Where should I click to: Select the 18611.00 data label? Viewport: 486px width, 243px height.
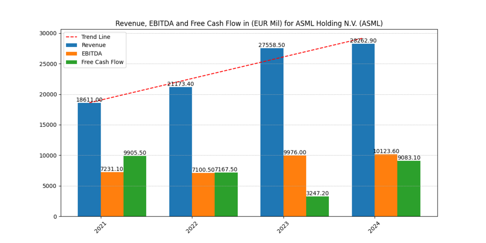point(89,100)
